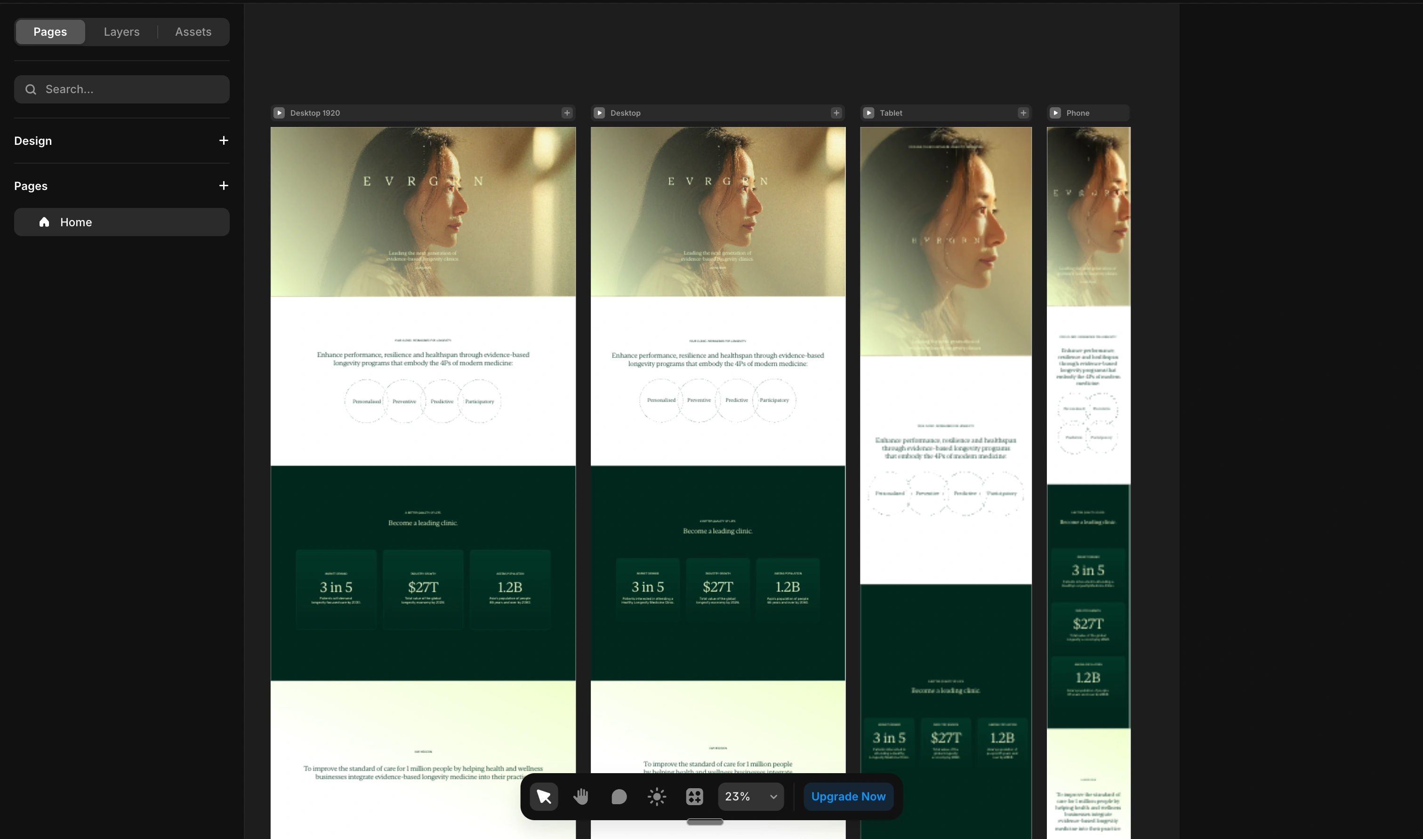The image size is (1423, 839).
Task: Select the Home page item
Action: click(121, 222)
